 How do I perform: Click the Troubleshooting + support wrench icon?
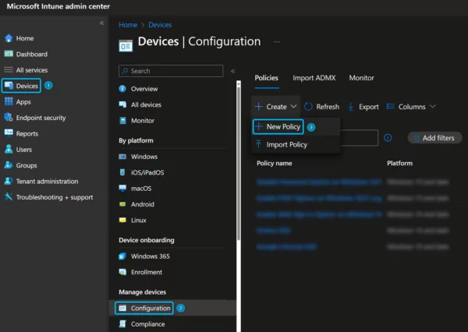tap(9, 196)
